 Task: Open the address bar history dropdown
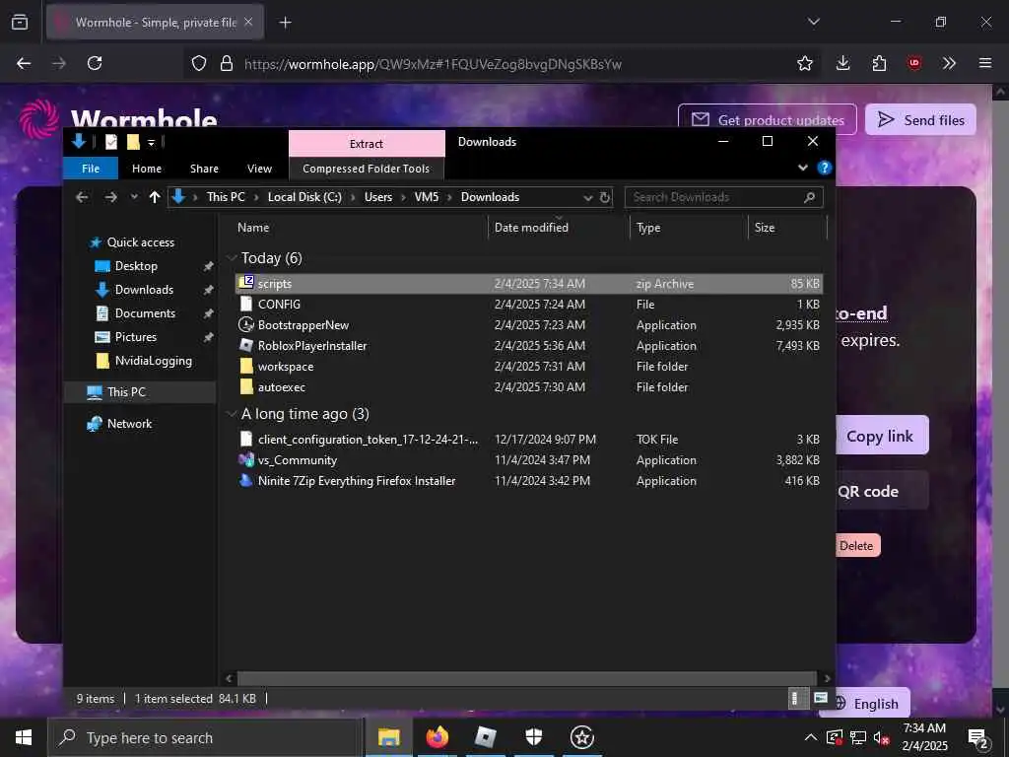[587, 197]
